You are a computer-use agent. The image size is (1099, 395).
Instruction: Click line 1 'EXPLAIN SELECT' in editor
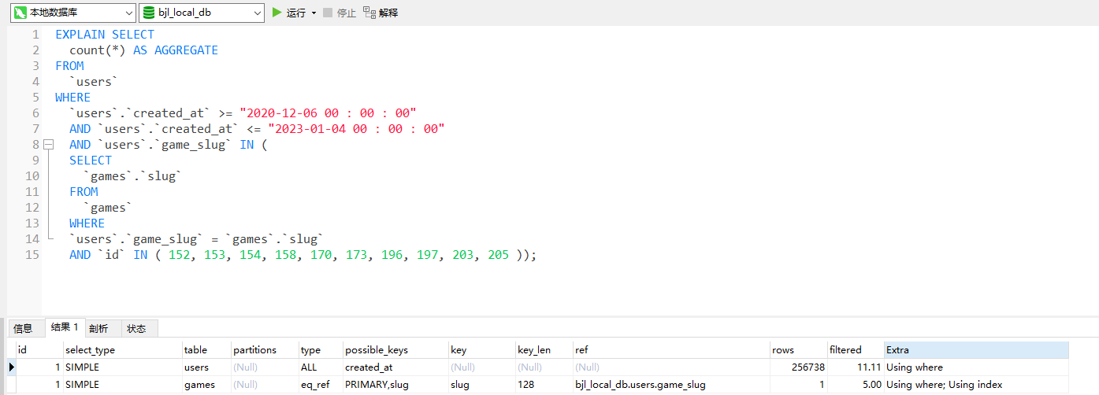105,35
